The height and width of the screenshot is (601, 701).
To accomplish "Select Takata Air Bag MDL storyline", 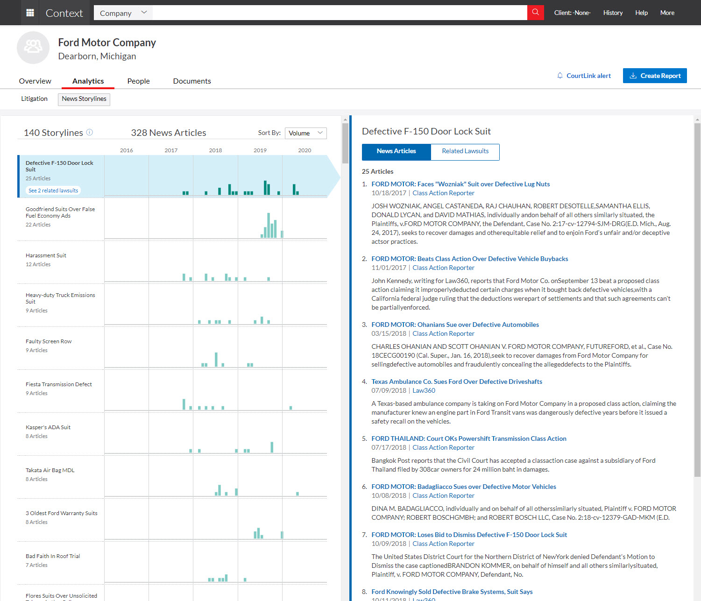I will [50, 470].
